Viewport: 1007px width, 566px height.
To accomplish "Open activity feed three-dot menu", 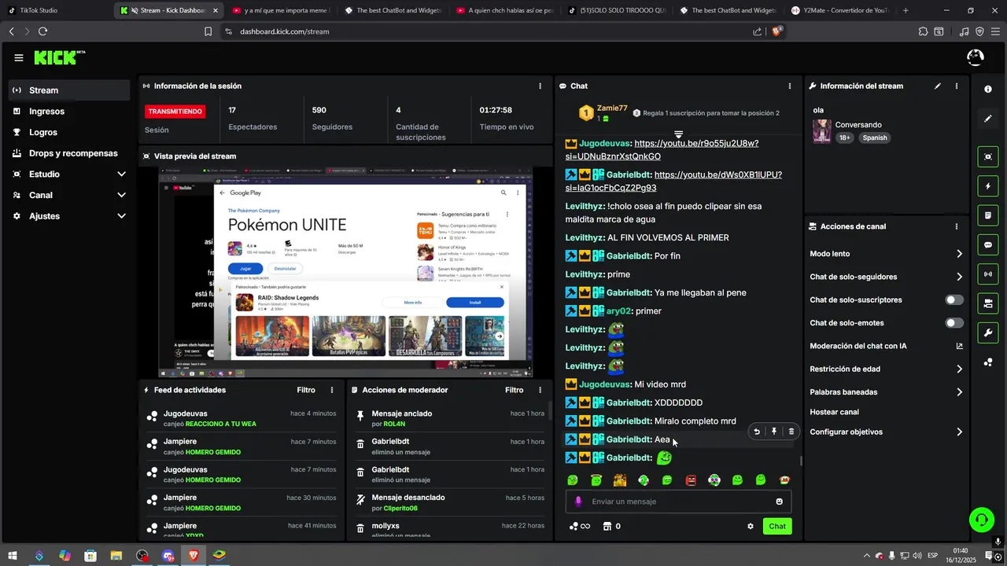I will [332, 390].
